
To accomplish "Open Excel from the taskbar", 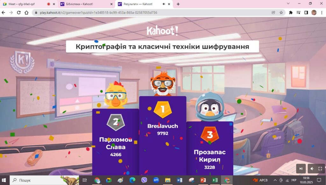I will pyautogui.click(x=215, y=180).
